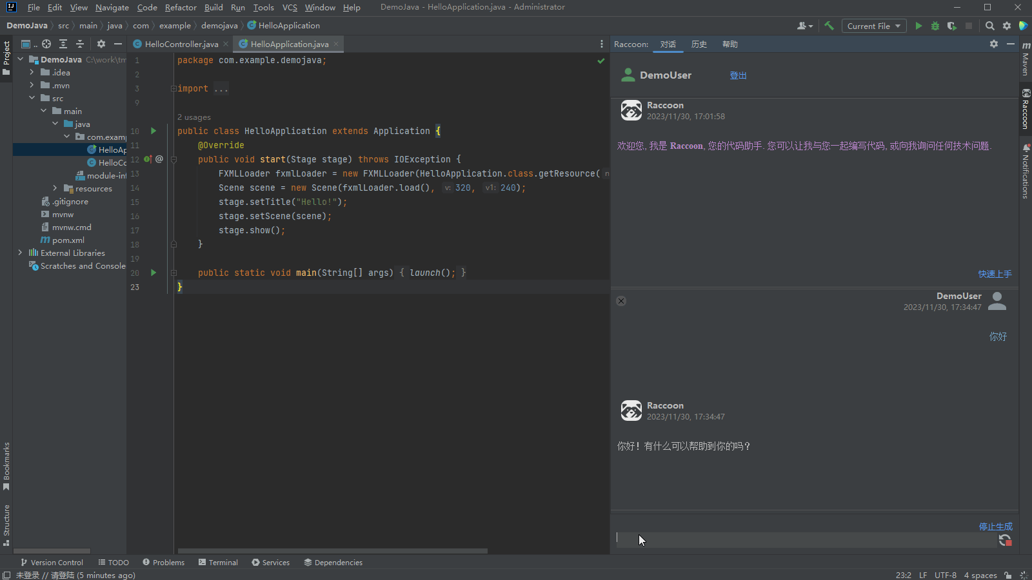The width and height of the screenshot is (1032, 580).
Task: Open the Current File run configuration dropdown
Action: coord(874,26)
